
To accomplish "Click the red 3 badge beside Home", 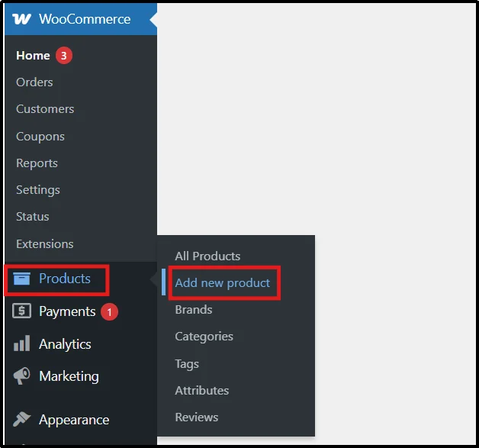I will (x=63, y=56).
